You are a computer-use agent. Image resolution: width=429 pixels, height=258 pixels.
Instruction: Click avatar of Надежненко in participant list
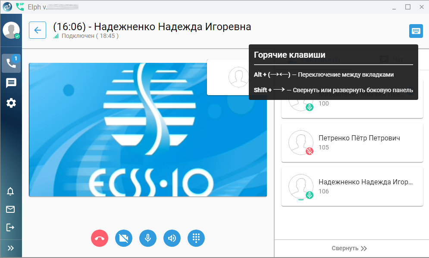301,187
